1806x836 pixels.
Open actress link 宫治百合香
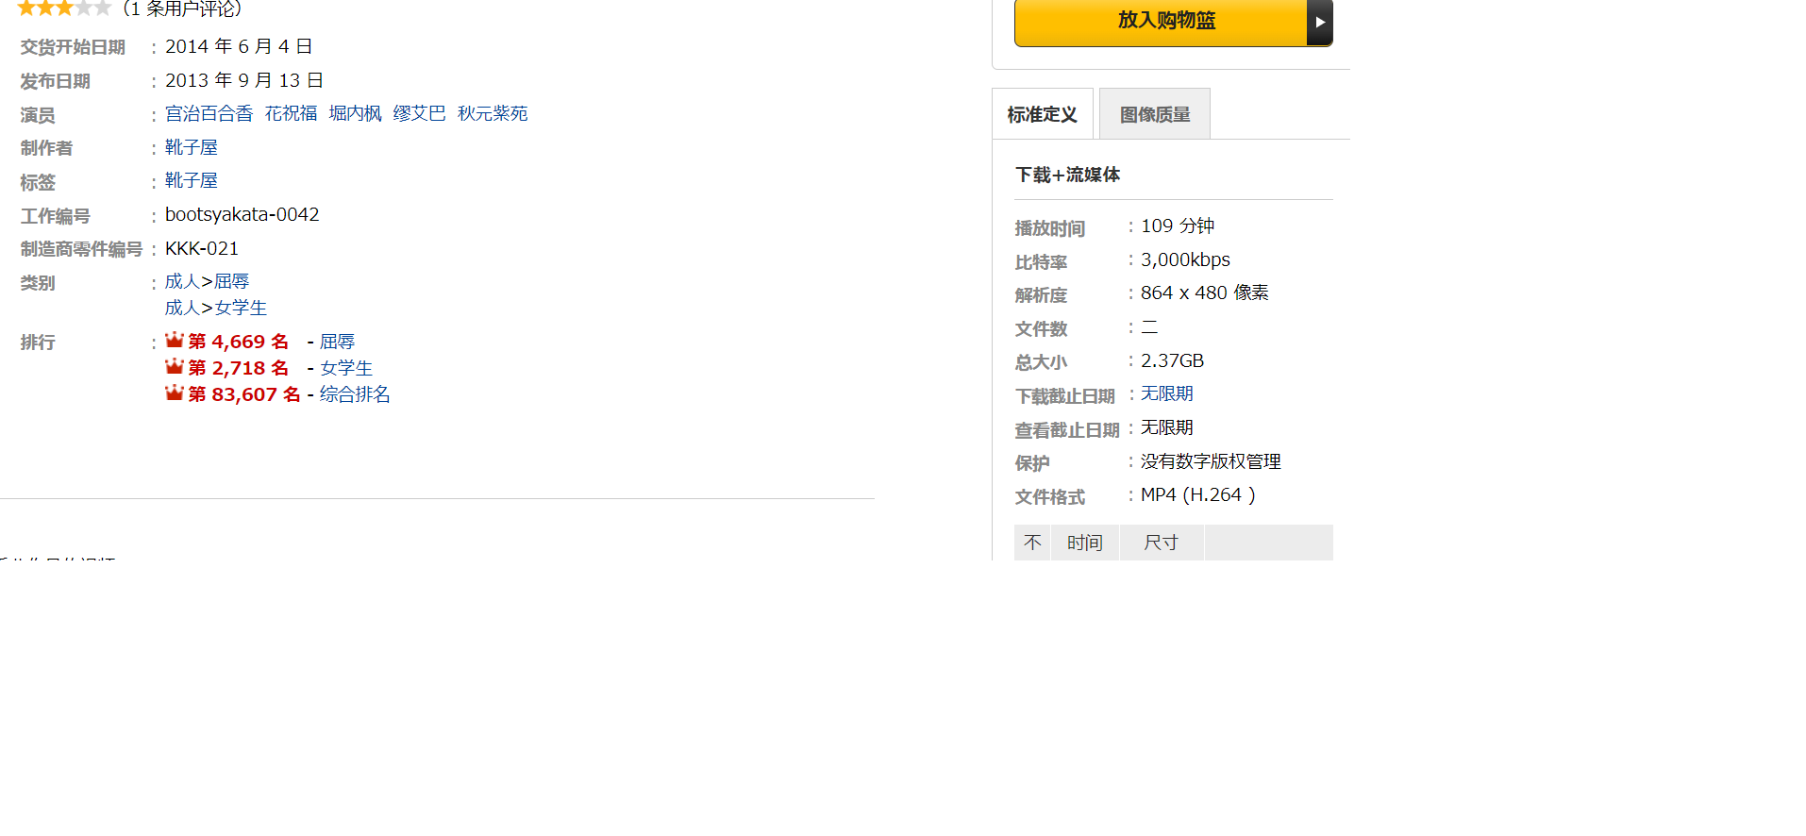[209, 113]
